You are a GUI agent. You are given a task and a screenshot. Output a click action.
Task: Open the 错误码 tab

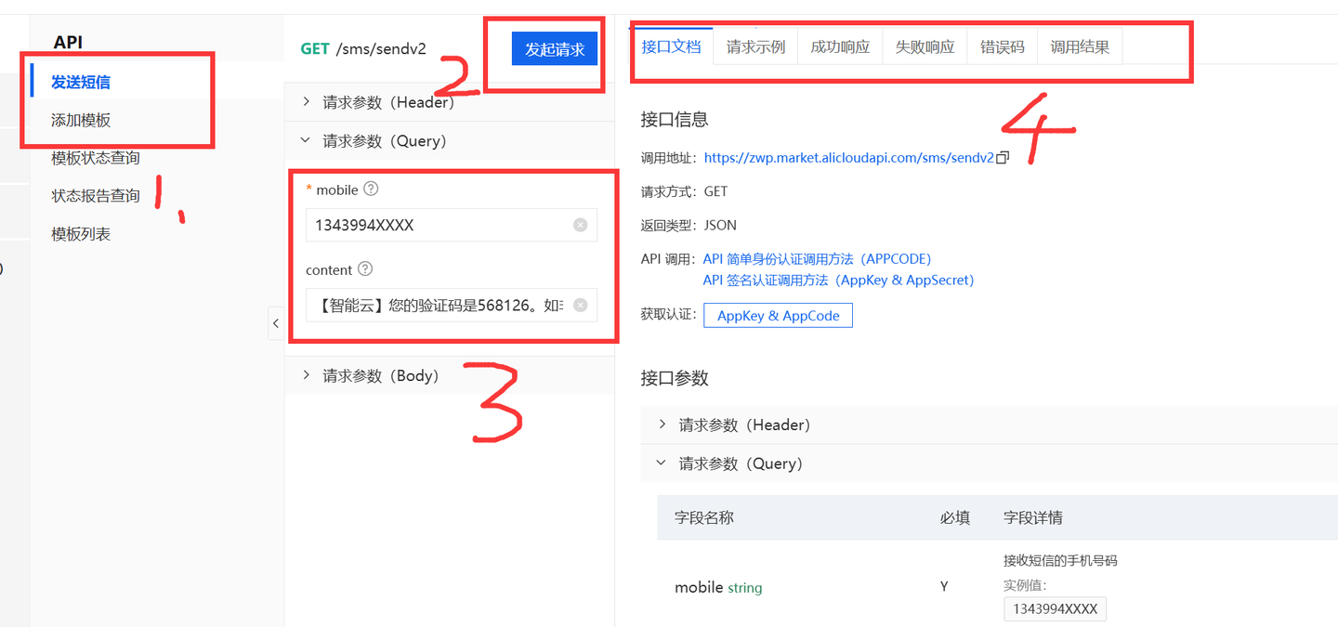pyautogui.click(x=1002, y=45)
